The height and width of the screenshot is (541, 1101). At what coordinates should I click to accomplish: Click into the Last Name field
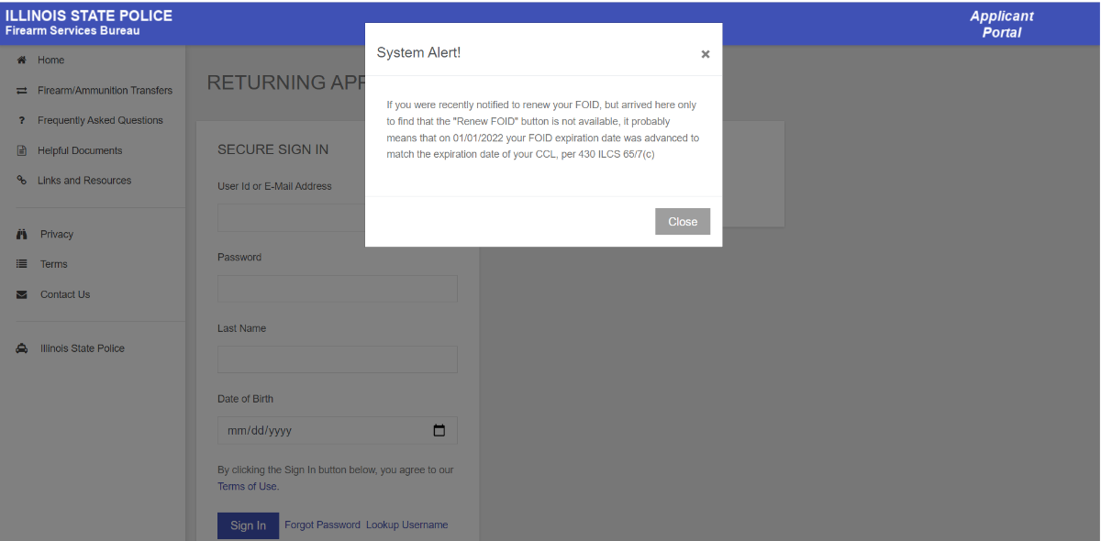coord(337,359)
